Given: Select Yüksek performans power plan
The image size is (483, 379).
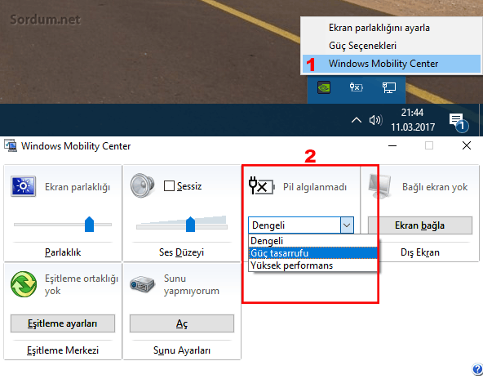Looking at the screenshot, I should coord(312,265).
